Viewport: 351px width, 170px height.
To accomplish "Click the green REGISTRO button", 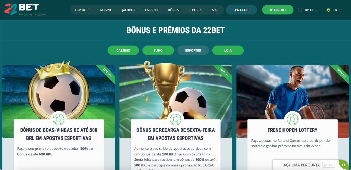I will 278,10.
